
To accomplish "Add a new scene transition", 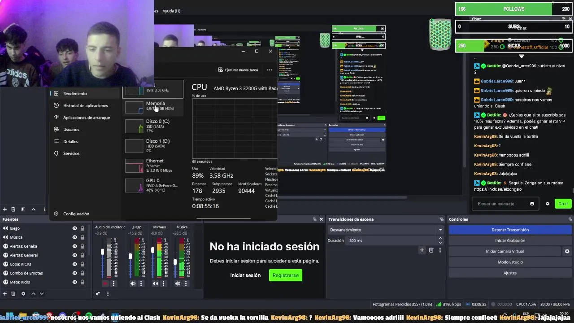I will (x=422, y=250).
